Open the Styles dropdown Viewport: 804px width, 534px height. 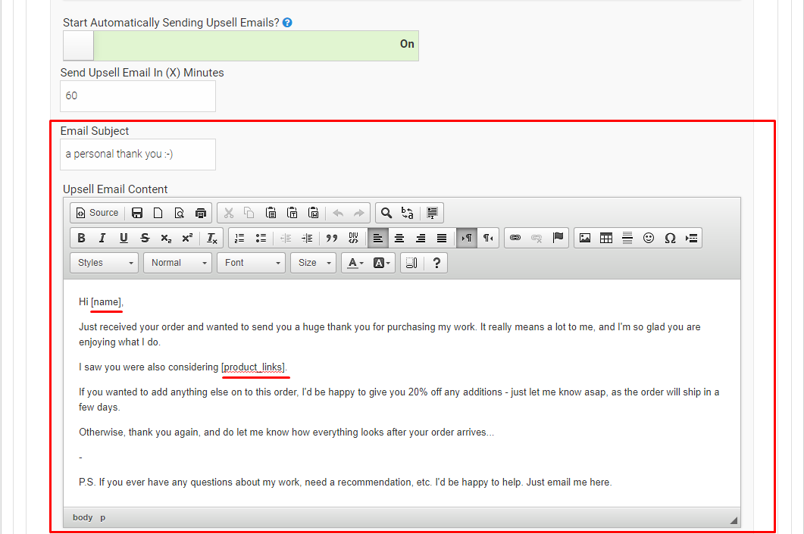[104, 263]
